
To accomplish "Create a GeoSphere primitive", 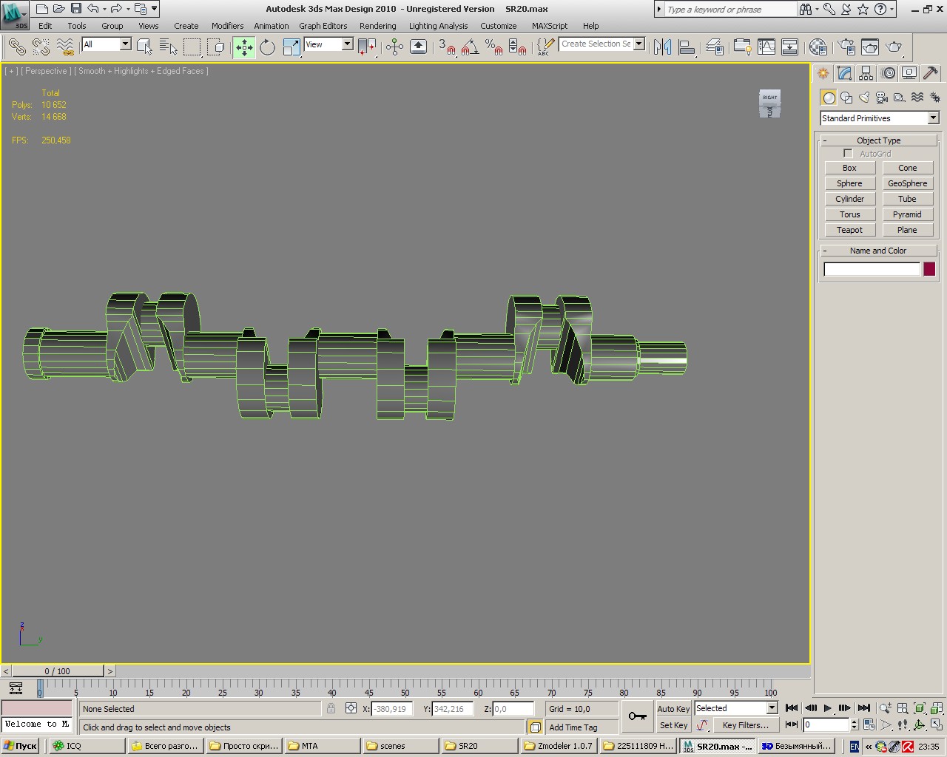I will click(907, 184).
